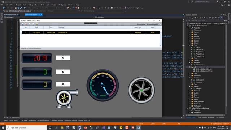Click the Navigate Backward icon in toolbar

coord(4,8)
